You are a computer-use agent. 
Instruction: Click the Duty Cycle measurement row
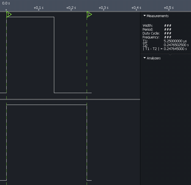(x=157, y=33)
